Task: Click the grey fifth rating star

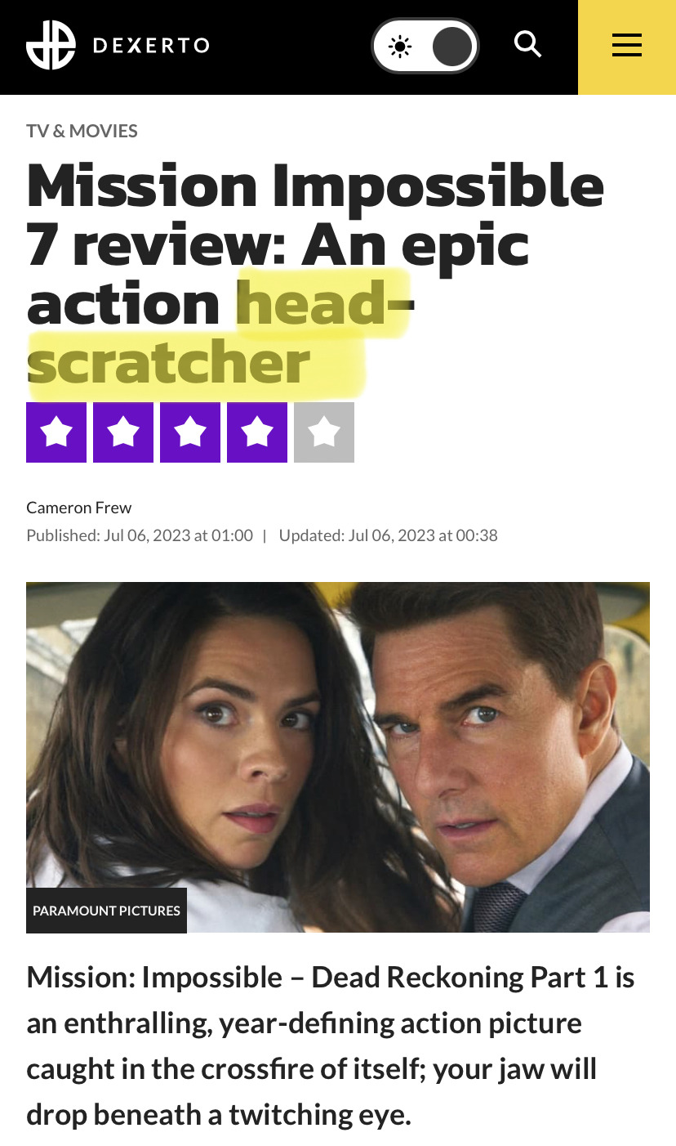Action: pos(324,432)
